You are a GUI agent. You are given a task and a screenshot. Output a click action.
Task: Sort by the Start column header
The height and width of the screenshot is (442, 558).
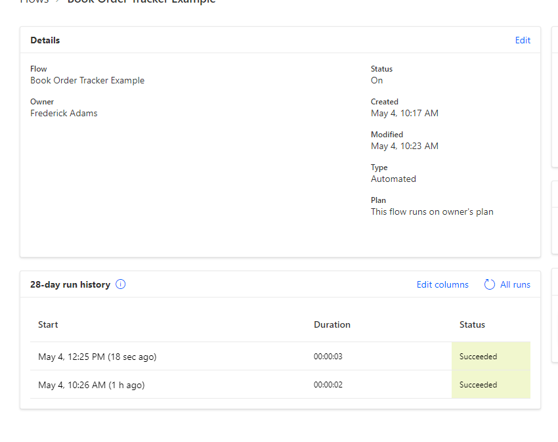(48, 324)
